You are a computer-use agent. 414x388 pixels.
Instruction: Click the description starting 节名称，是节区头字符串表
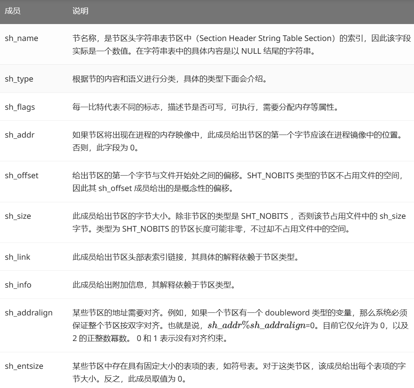click(242, 45)
